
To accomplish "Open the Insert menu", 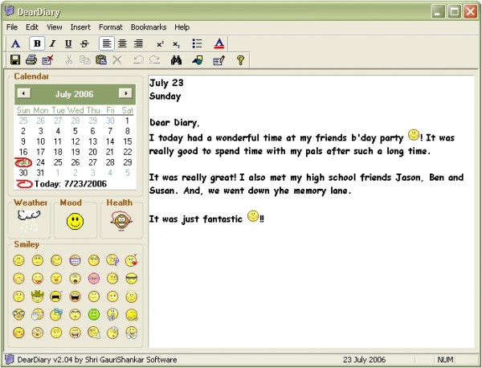I will click(80, 27).
